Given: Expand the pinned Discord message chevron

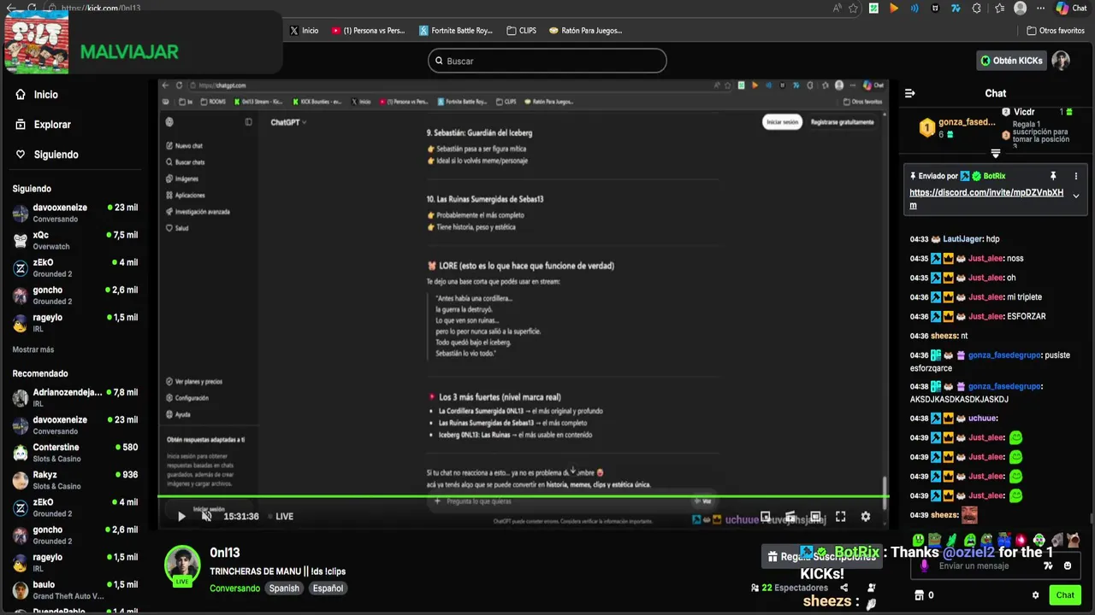Looking at the screenshot, I should tap(1076, 196).
